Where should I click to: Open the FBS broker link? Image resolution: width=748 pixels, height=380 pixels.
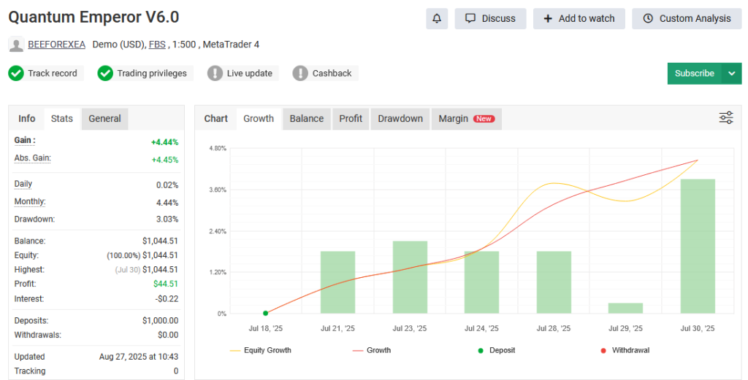[157, 44]
